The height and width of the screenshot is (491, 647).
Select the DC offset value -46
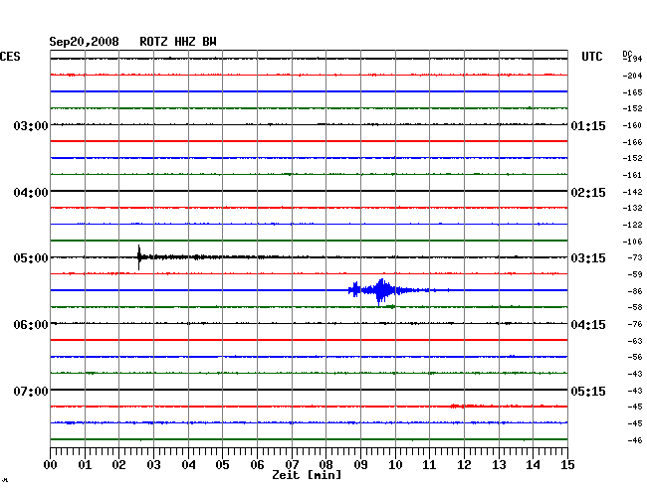click(x=635, y=440)
